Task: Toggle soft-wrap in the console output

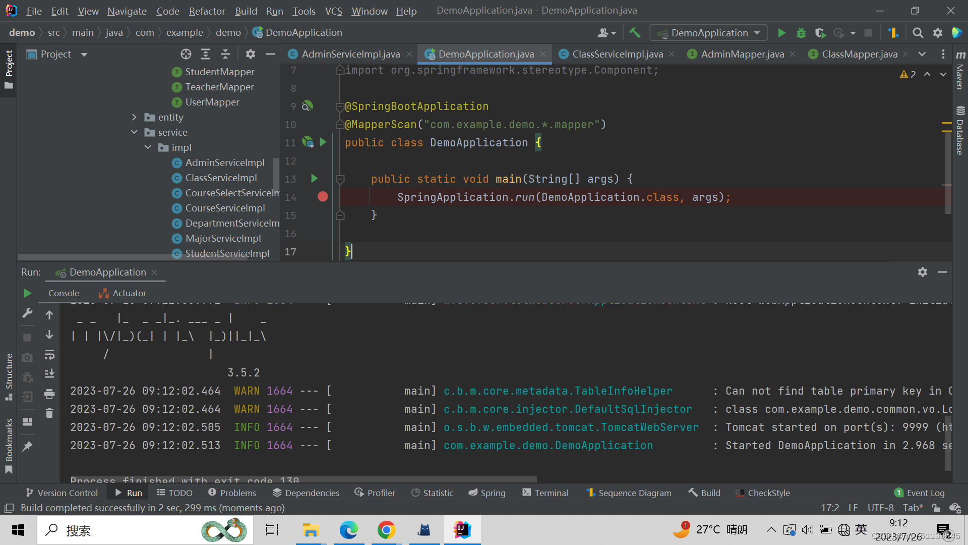Action: [49, 355]
